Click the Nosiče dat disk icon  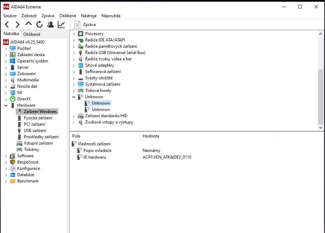(13, 86)
